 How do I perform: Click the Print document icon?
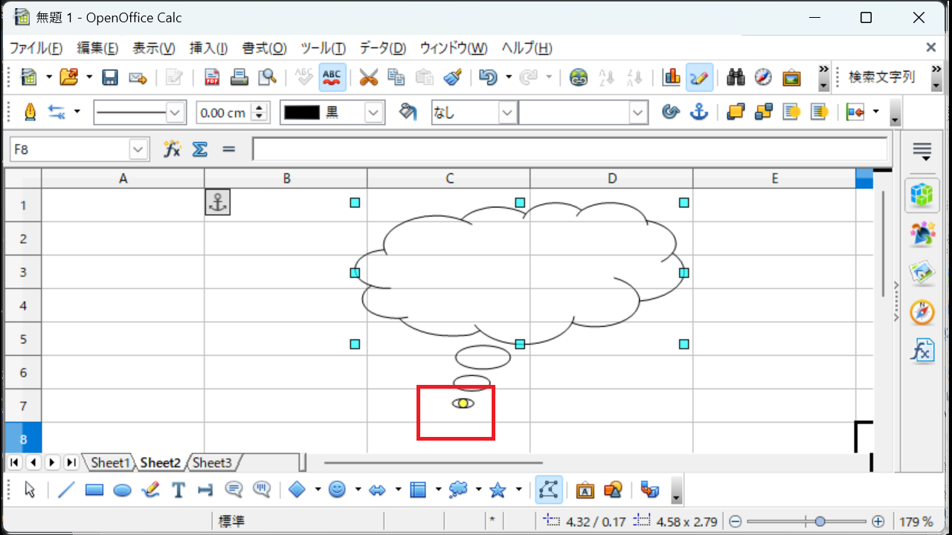pyautogui.click(x=239, y=77)
